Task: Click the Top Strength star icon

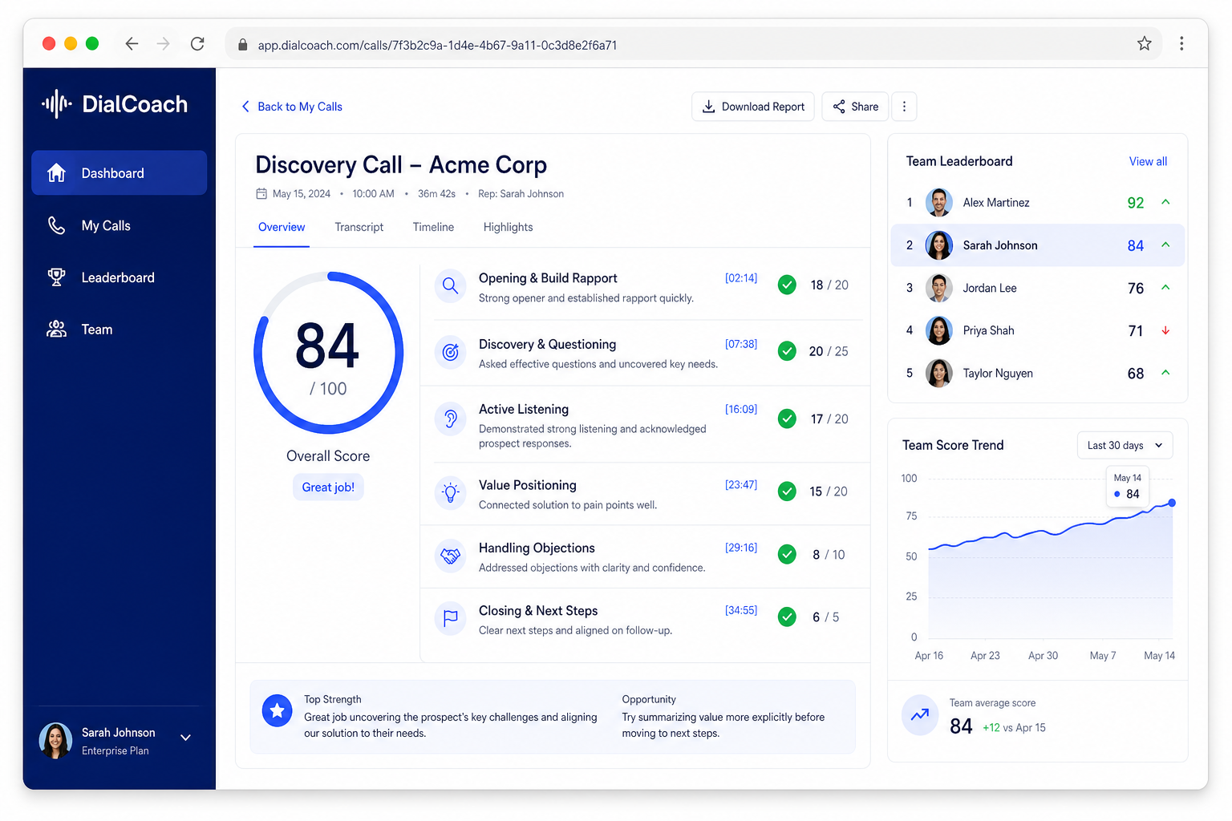Action: tap(278, 710)
